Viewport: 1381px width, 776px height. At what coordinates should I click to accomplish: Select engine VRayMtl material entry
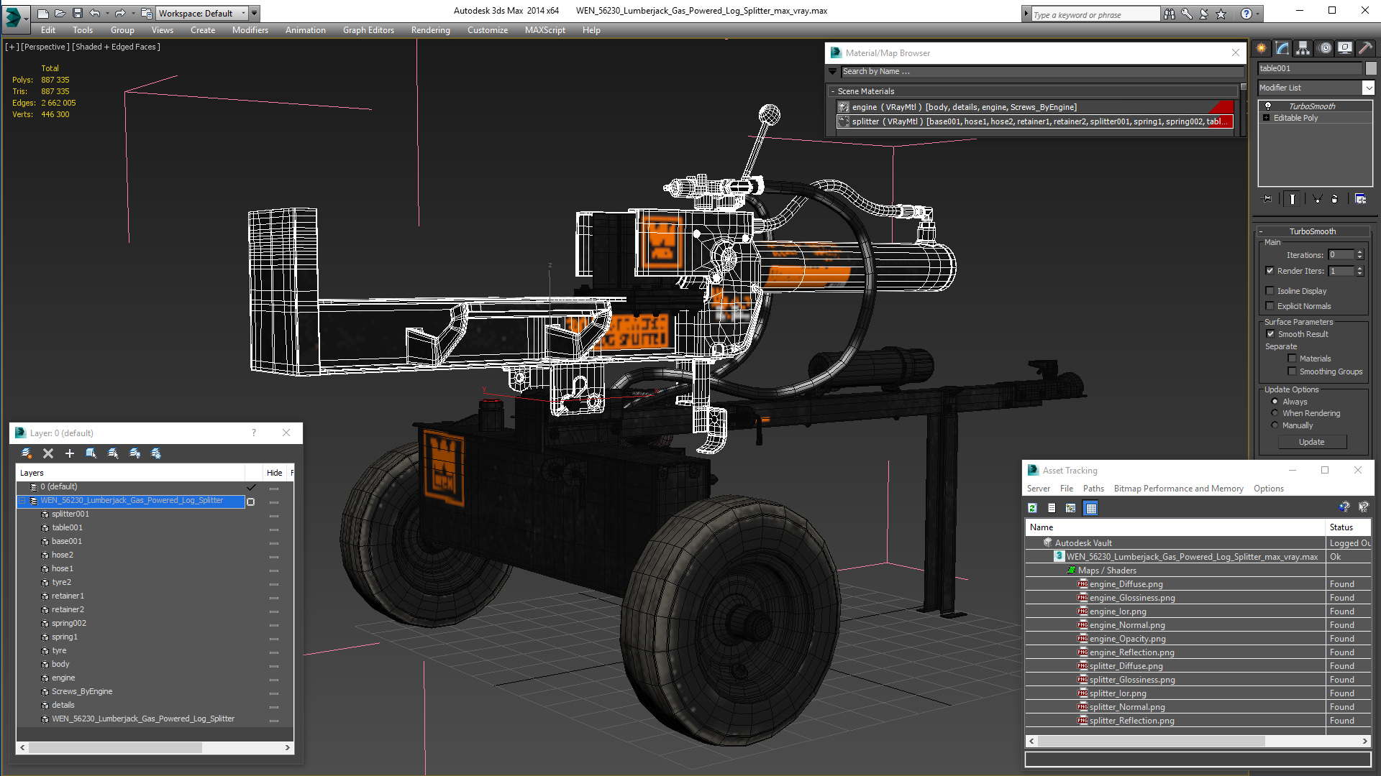1034,107
